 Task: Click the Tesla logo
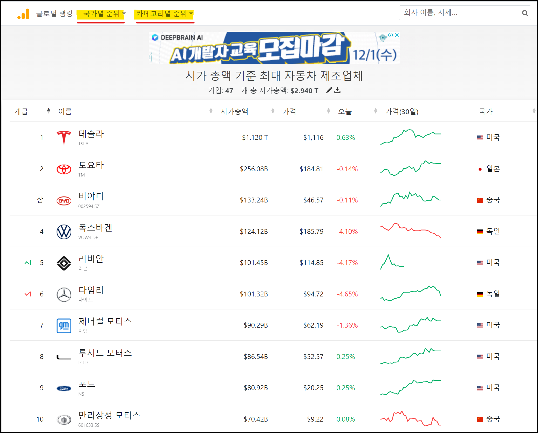click(64, 138)
